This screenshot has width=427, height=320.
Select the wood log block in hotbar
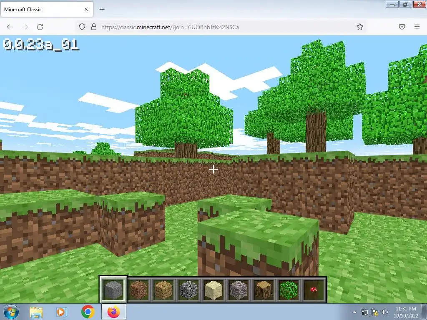264,290
